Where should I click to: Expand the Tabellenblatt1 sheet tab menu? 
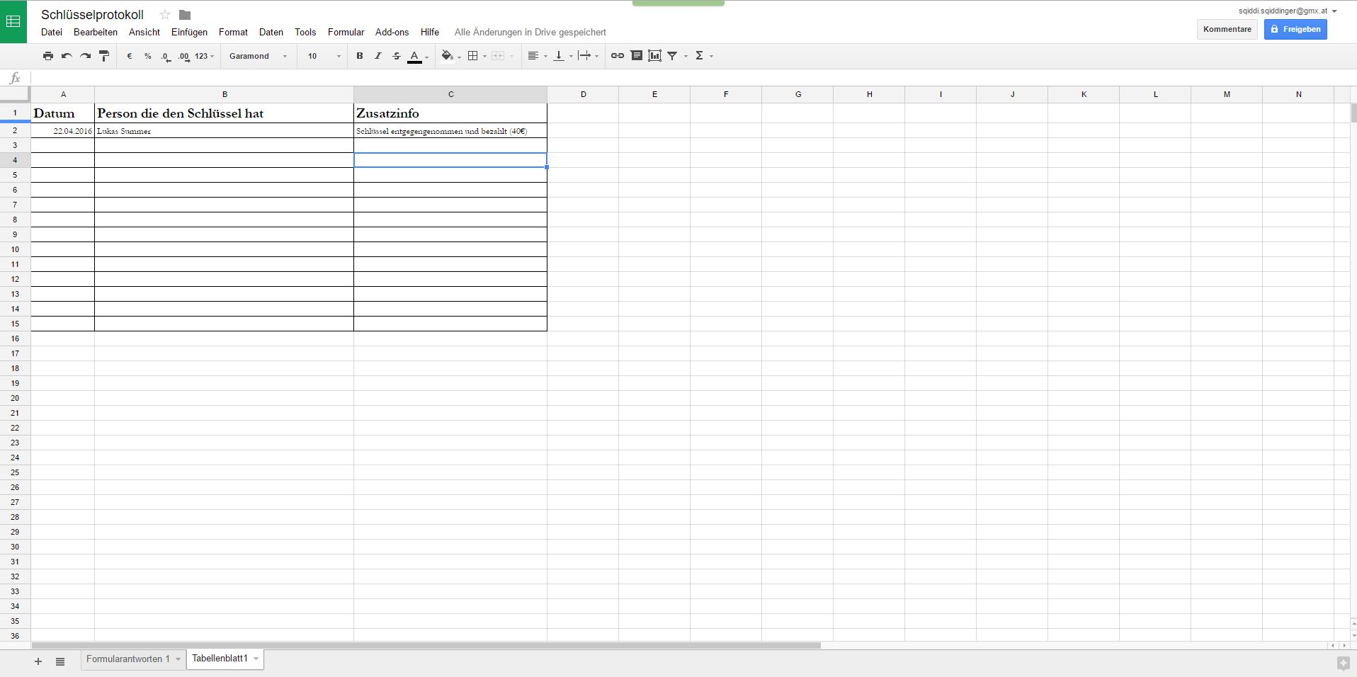pyautogui.click(x=256, y=659)
